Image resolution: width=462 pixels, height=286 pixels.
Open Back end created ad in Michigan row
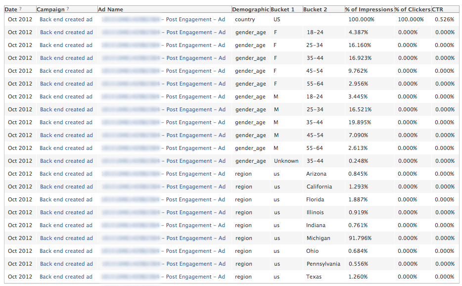[x=66, y=238]
